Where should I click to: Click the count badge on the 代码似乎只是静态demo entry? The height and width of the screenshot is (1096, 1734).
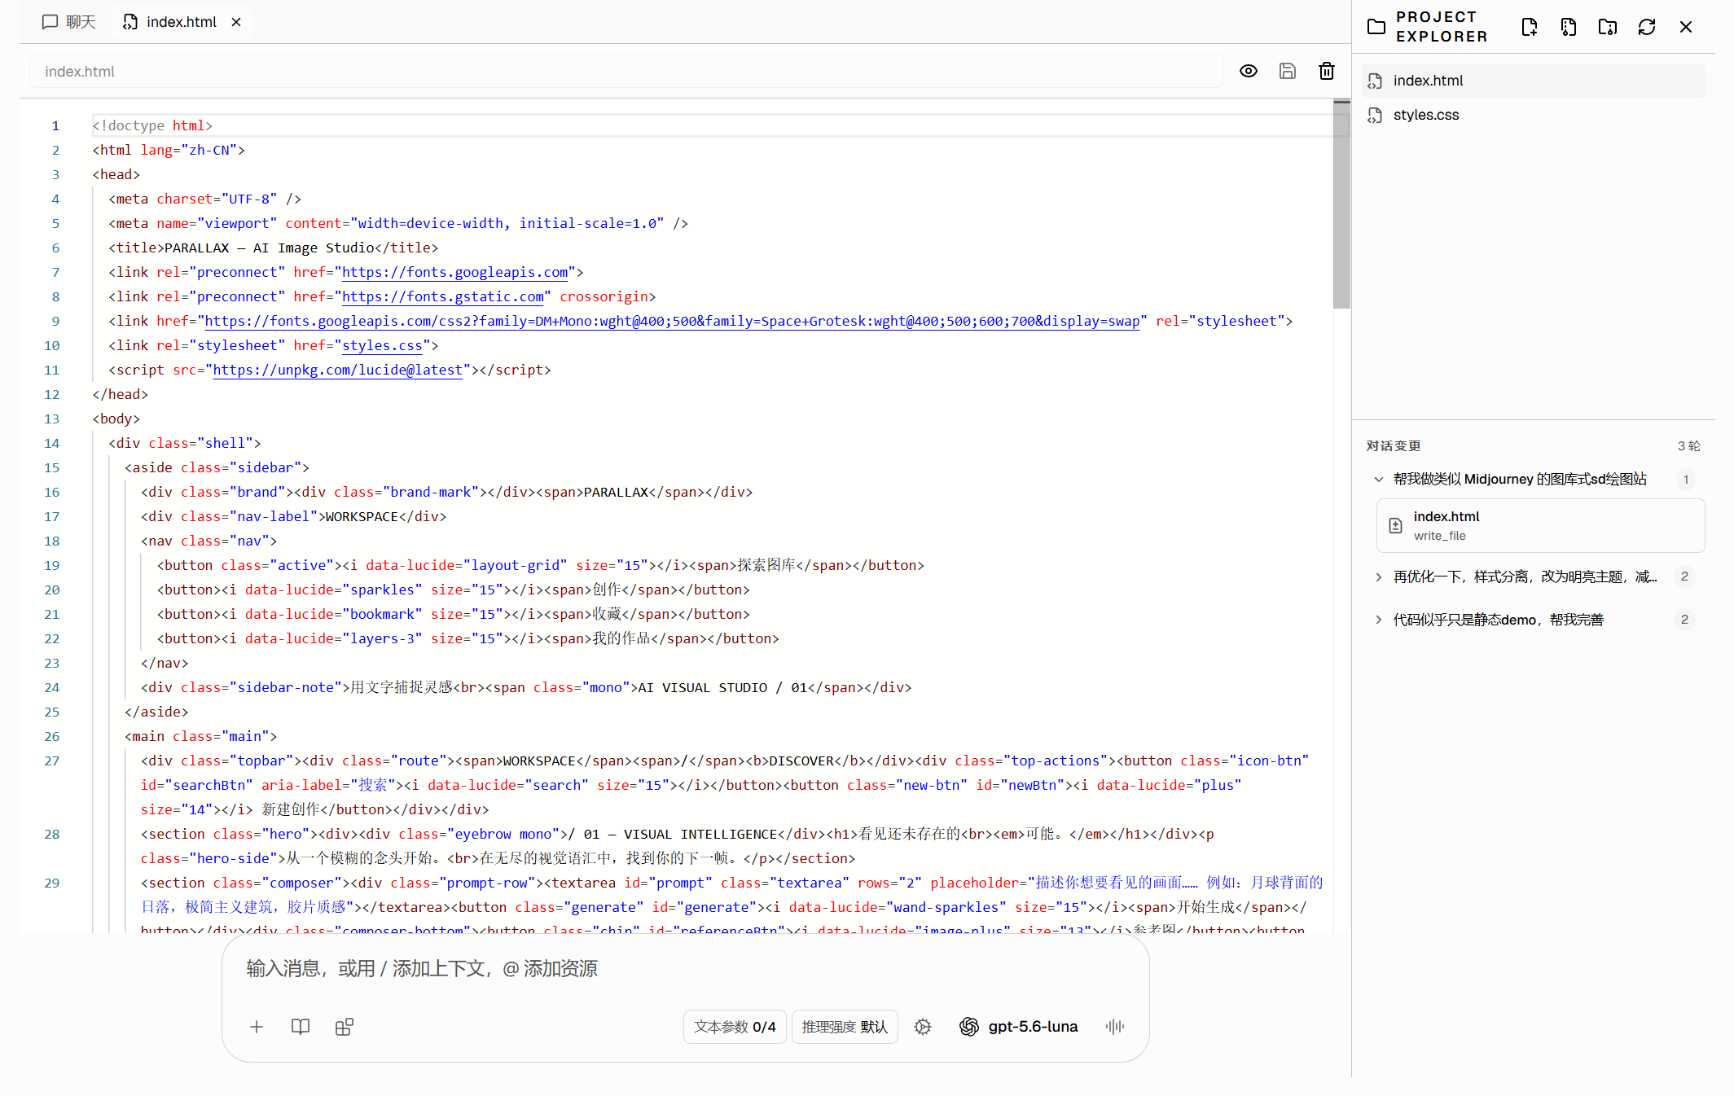[1685, 620]
